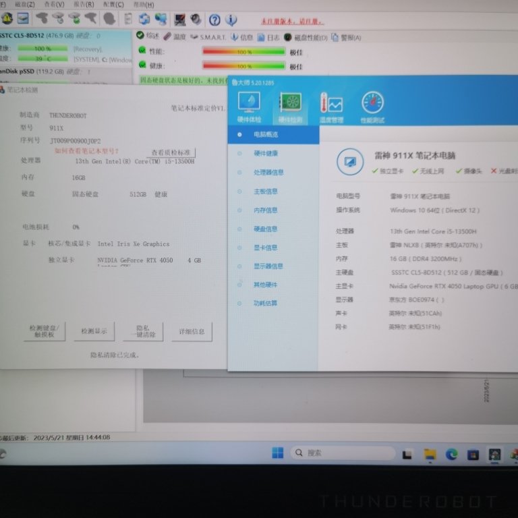The image size is (518, 518).
Task: Click the speaker toolbar icon
Action: click(x=196, y=20)
